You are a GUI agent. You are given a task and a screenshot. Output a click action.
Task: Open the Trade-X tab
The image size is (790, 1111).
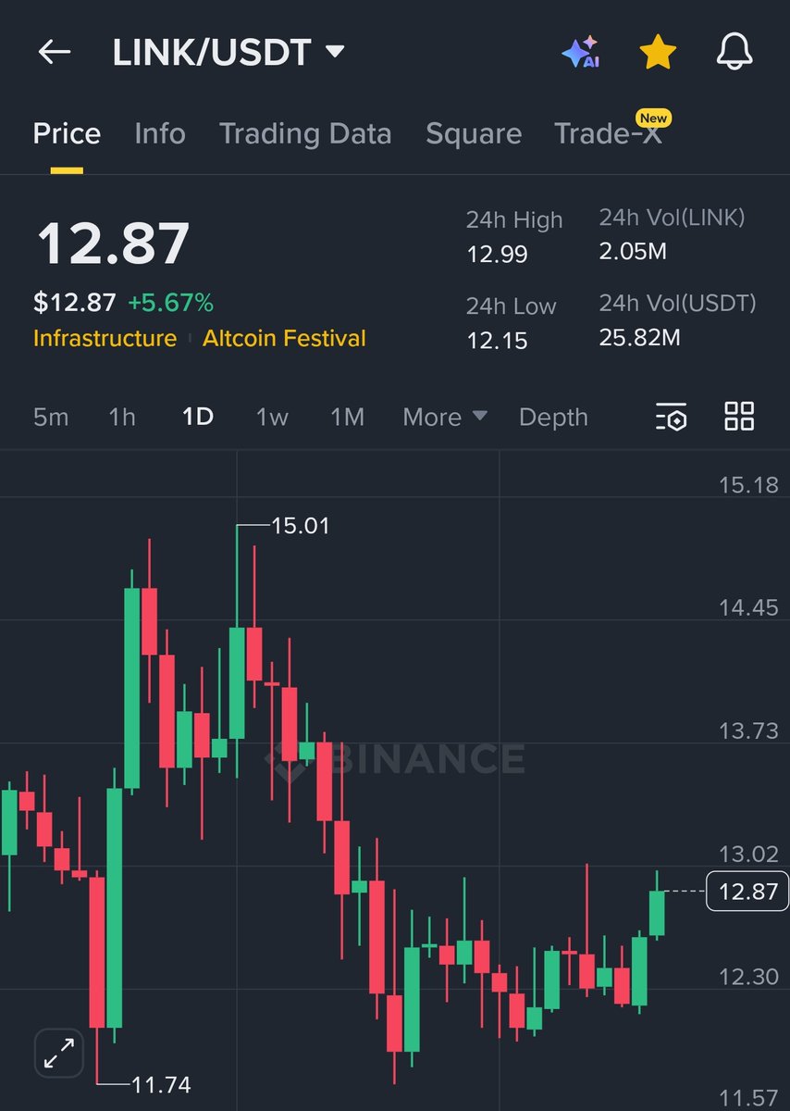pos(608,133)
